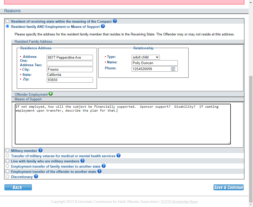Click the City field containing Fresno

tap(70, 69)
